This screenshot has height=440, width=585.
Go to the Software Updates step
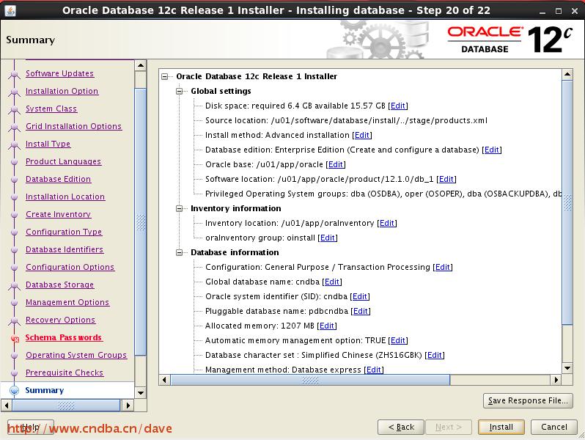click(x=59, y=73)
